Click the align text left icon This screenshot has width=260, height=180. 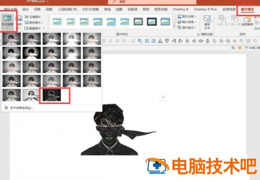tap(104, 41)
